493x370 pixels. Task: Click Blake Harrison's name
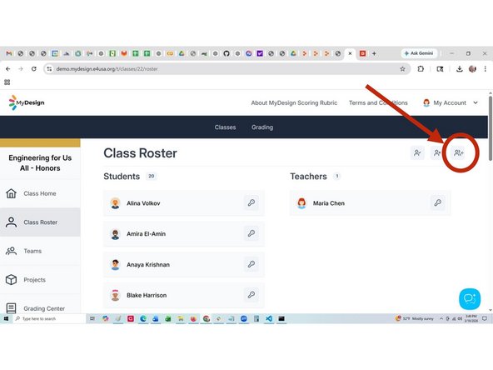click(x=147, y=295)
